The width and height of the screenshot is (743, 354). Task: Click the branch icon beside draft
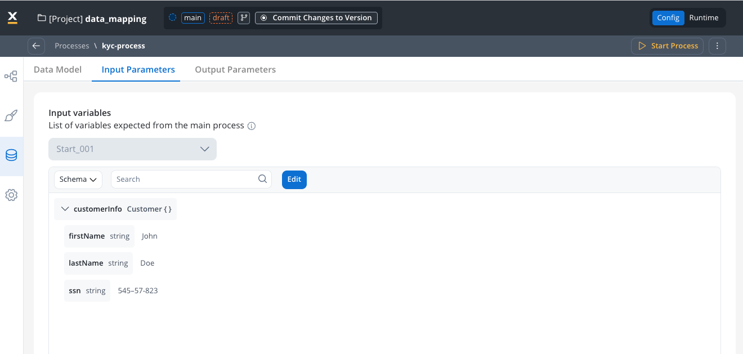point(244,18)
